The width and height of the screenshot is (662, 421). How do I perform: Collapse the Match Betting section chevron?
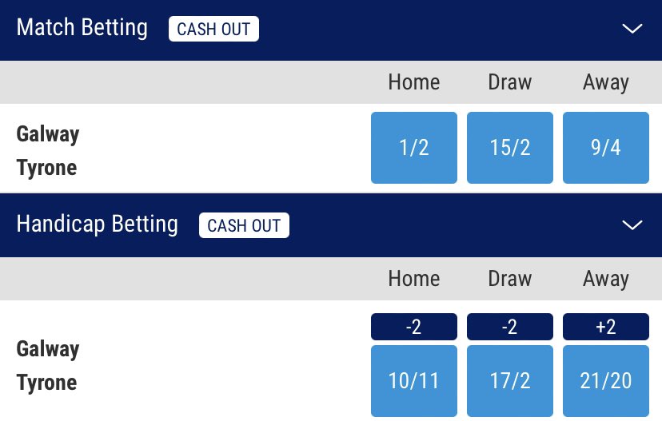pos(632,29)
